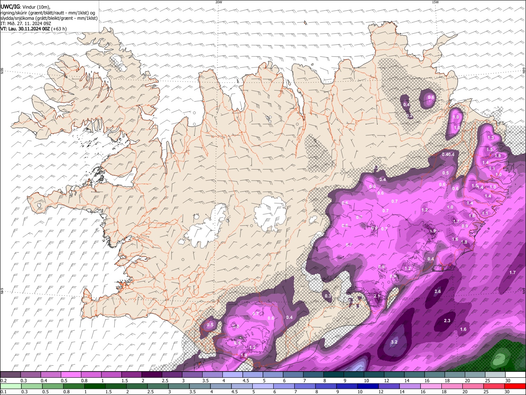The image size is (526, 395).
Task: Click the white Drangajökull glacier in the Westfjords
Action: 118,62
